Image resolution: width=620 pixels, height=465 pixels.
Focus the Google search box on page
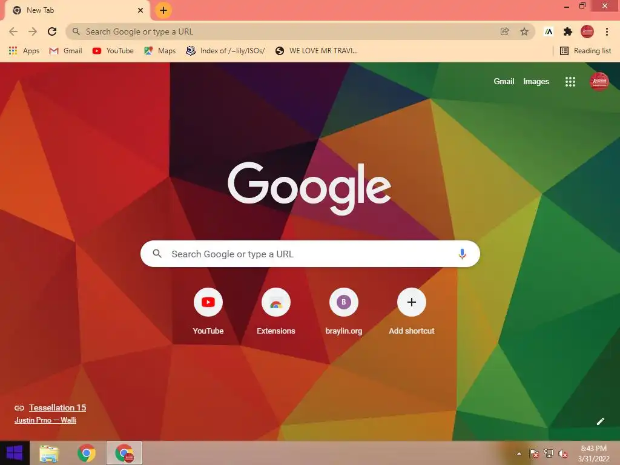(x=310, y=254)
